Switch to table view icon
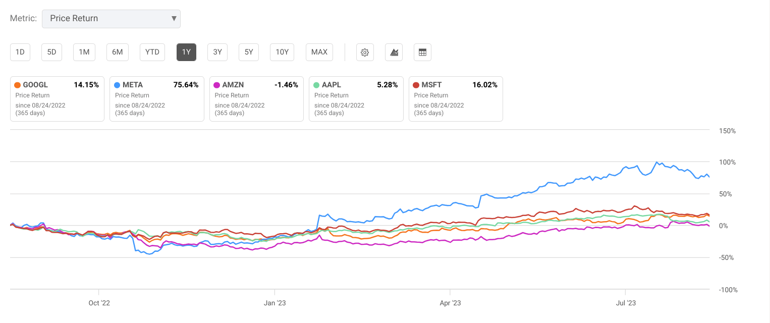The image size is (770, 323). [422, 52]
